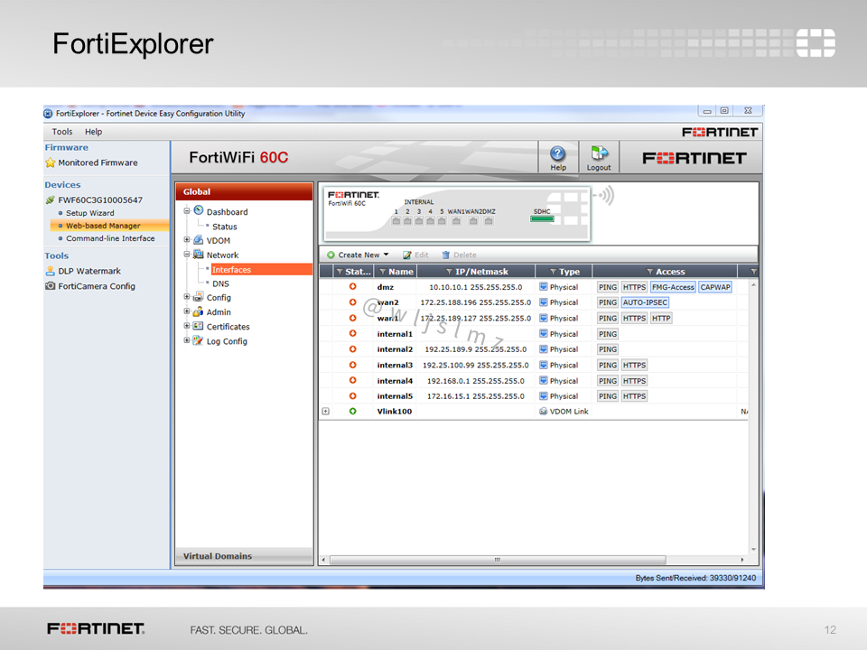Click the dmz Physical type icon

543,287
